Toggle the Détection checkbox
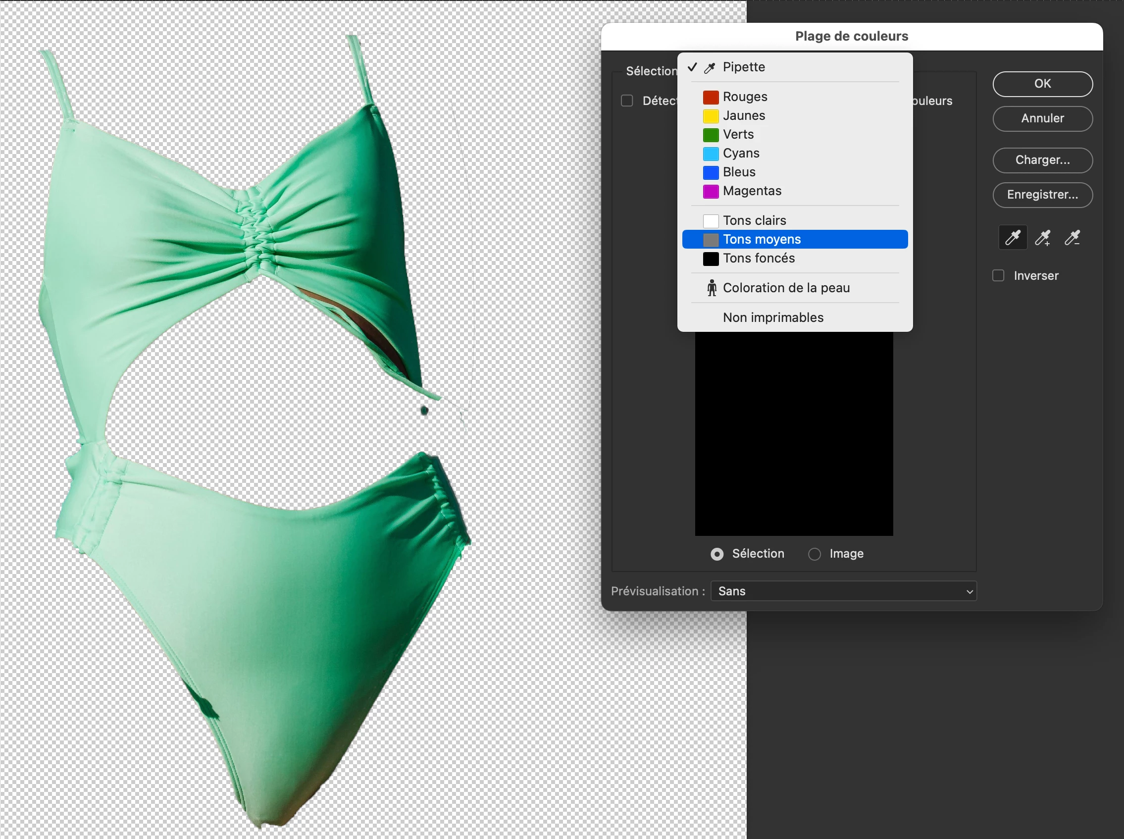1124x839 pixels. [627, 101]
